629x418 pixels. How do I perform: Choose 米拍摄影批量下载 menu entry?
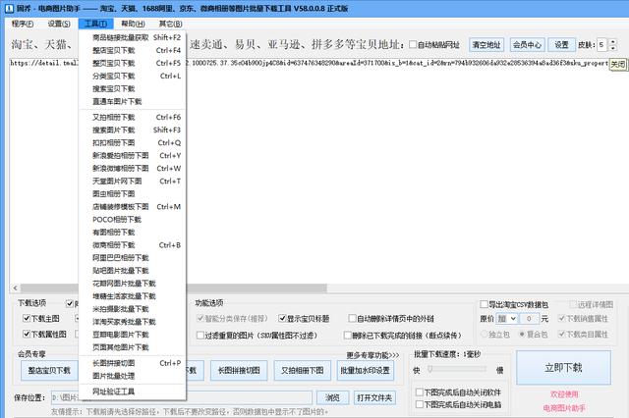[x=133, y=309]
